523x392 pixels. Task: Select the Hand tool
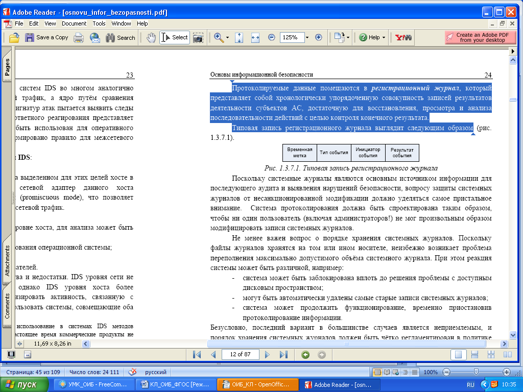click(x=151, y=38)
